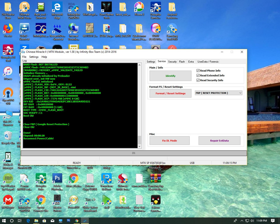The width and height of the screenshot is (280, 224).
Task: Open InfinityBox CM2RDA desktop icon
Action: click(x=74, y=10)
